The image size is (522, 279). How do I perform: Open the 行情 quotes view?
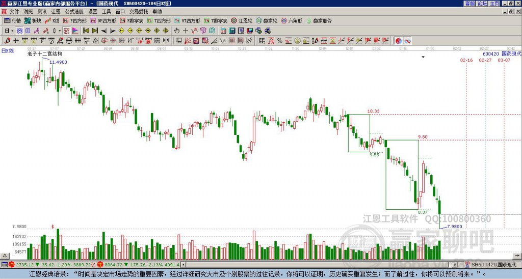(x=12, y=20)
